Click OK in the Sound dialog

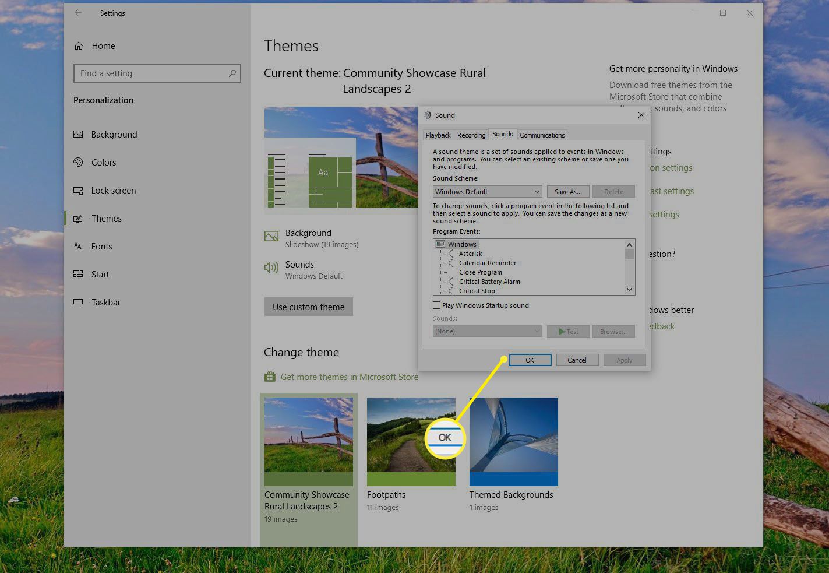(530, 360)
